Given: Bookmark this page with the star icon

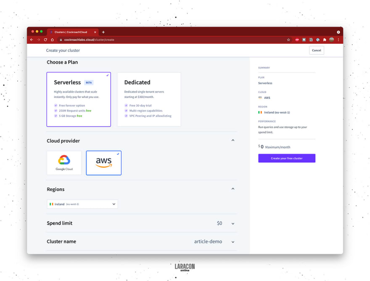Looking at the screenshot, I should [288, 40].
